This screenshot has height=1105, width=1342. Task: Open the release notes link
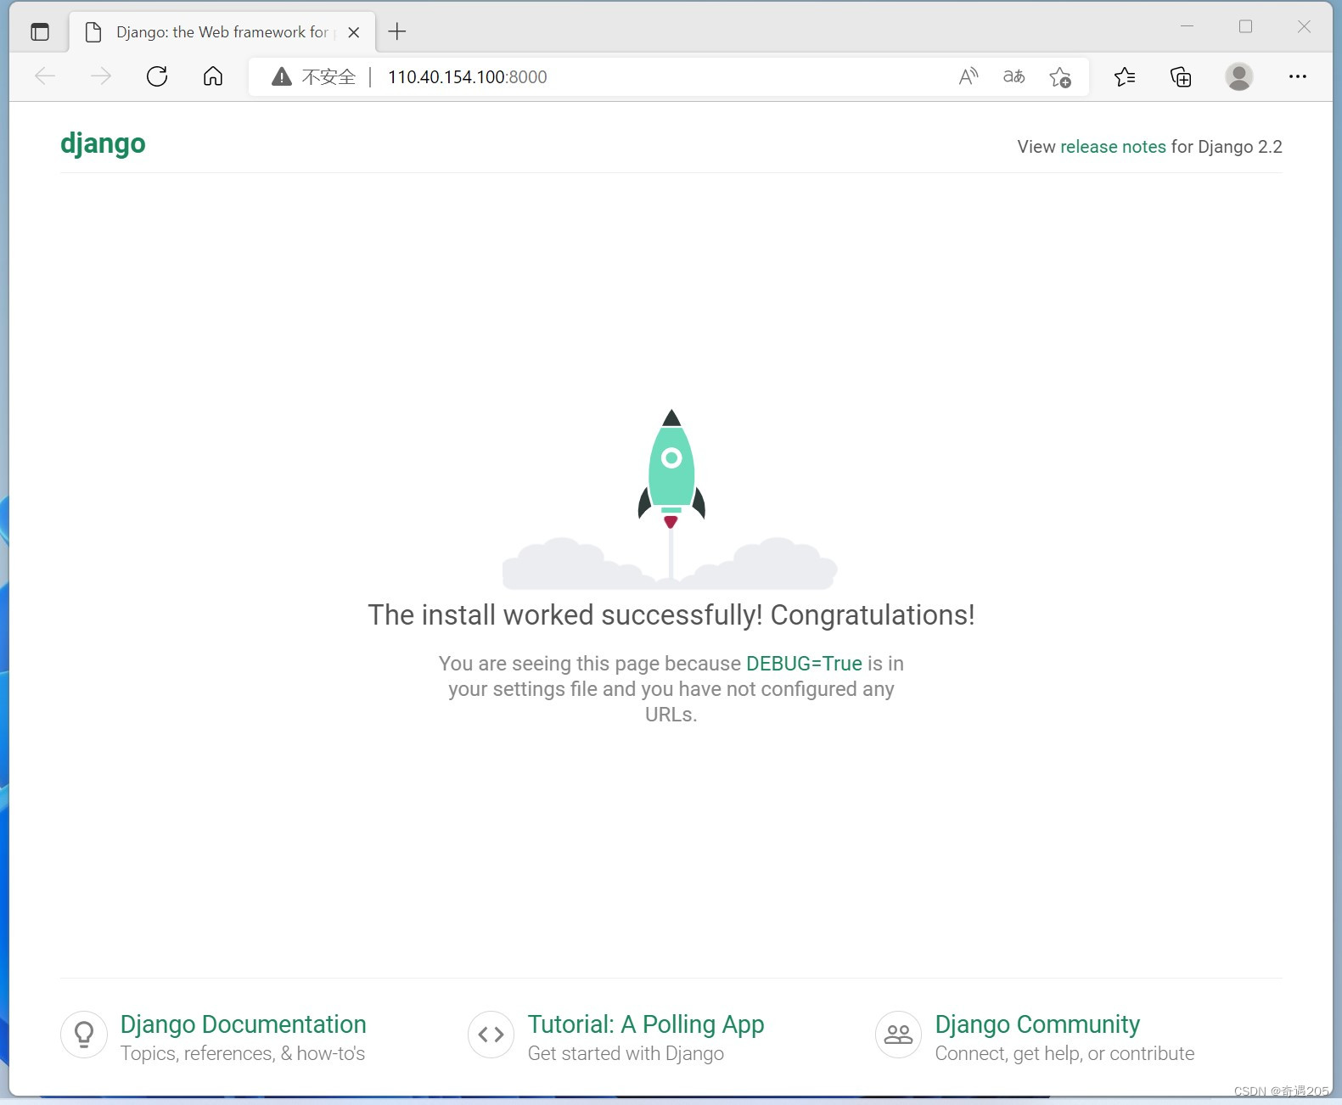(1113, 147)
